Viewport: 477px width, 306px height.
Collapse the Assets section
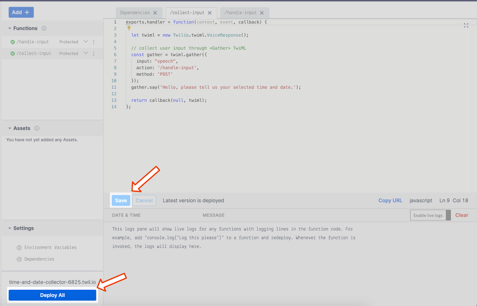coord(10,128)
